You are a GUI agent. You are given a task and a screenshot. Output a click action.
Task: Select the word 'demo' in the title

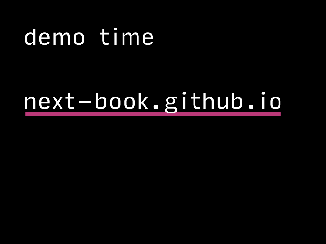[54, 37]
